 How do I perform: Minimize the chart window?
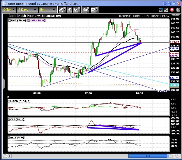(x=169, y=3)
